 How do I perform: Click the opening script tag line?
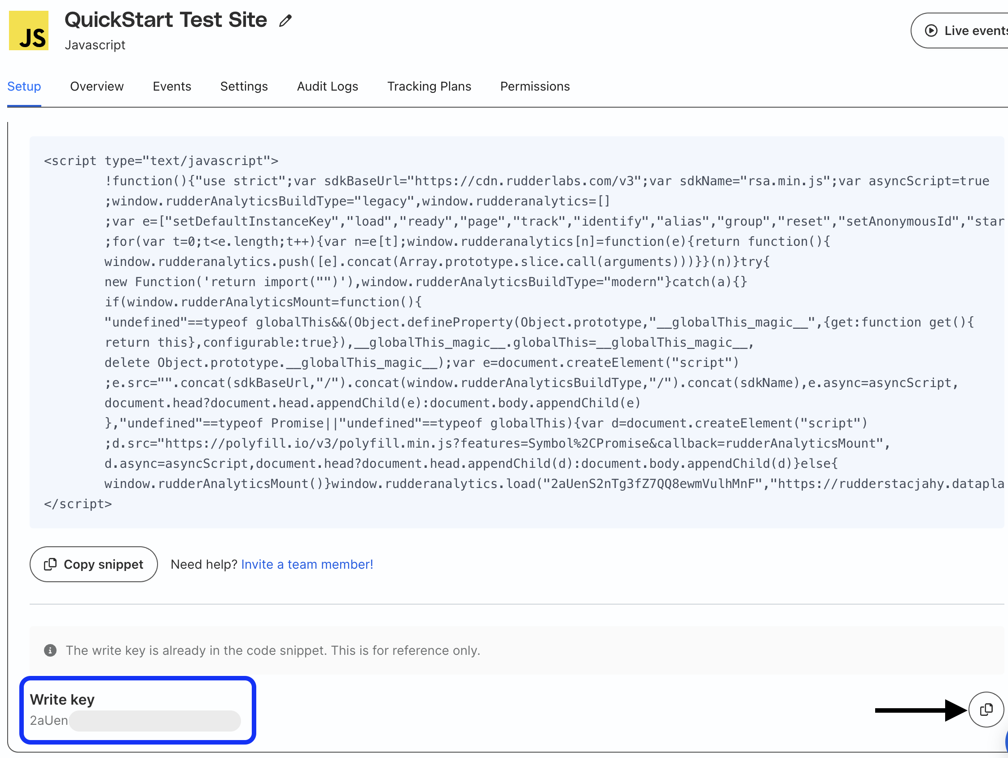click(161, 161)
